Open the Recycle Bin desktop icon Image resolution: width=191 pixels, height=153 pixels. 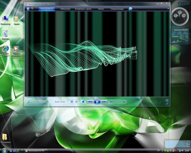(x=5, y=34)
